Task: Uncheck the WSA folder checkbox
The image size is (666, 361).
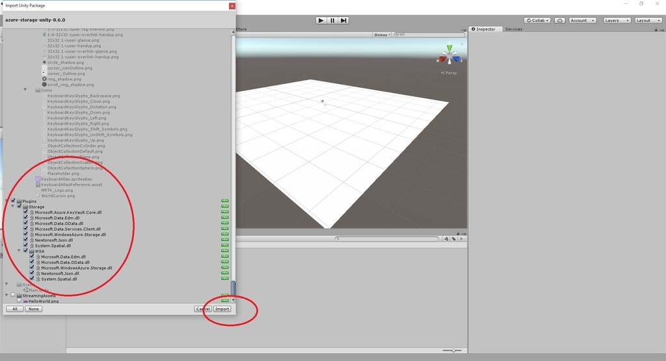Action: 25,250
